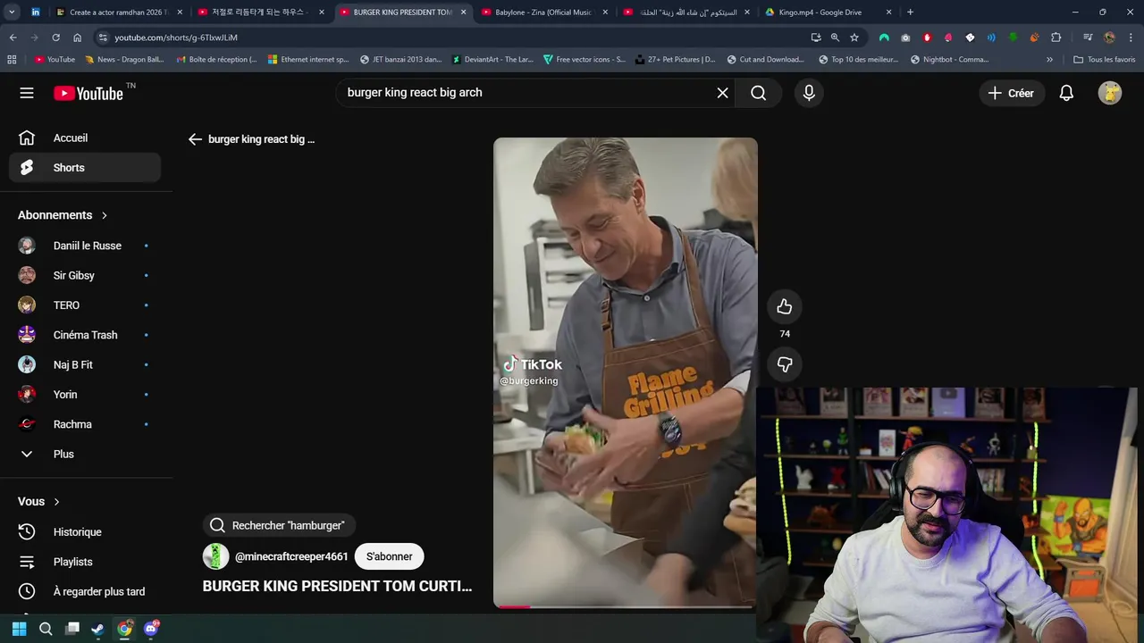This screenshot has width=1144, height=643.
Task: Open Windows Start menu
Action: (x=19, y=629)
